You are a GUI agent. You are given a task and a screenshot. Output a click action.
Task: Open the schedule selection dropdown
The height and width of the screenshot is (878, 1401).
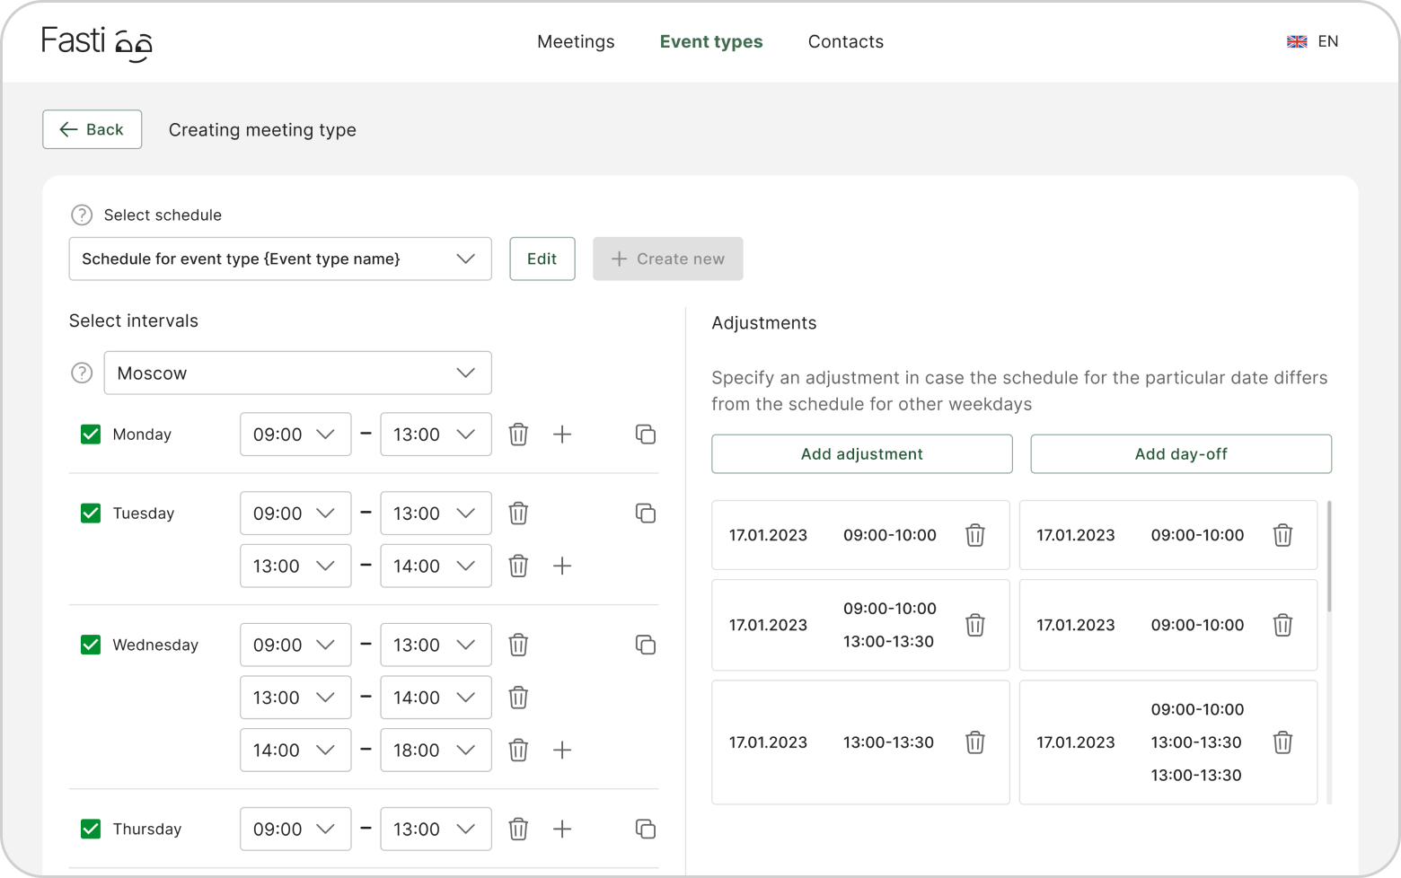pos(280,259)
